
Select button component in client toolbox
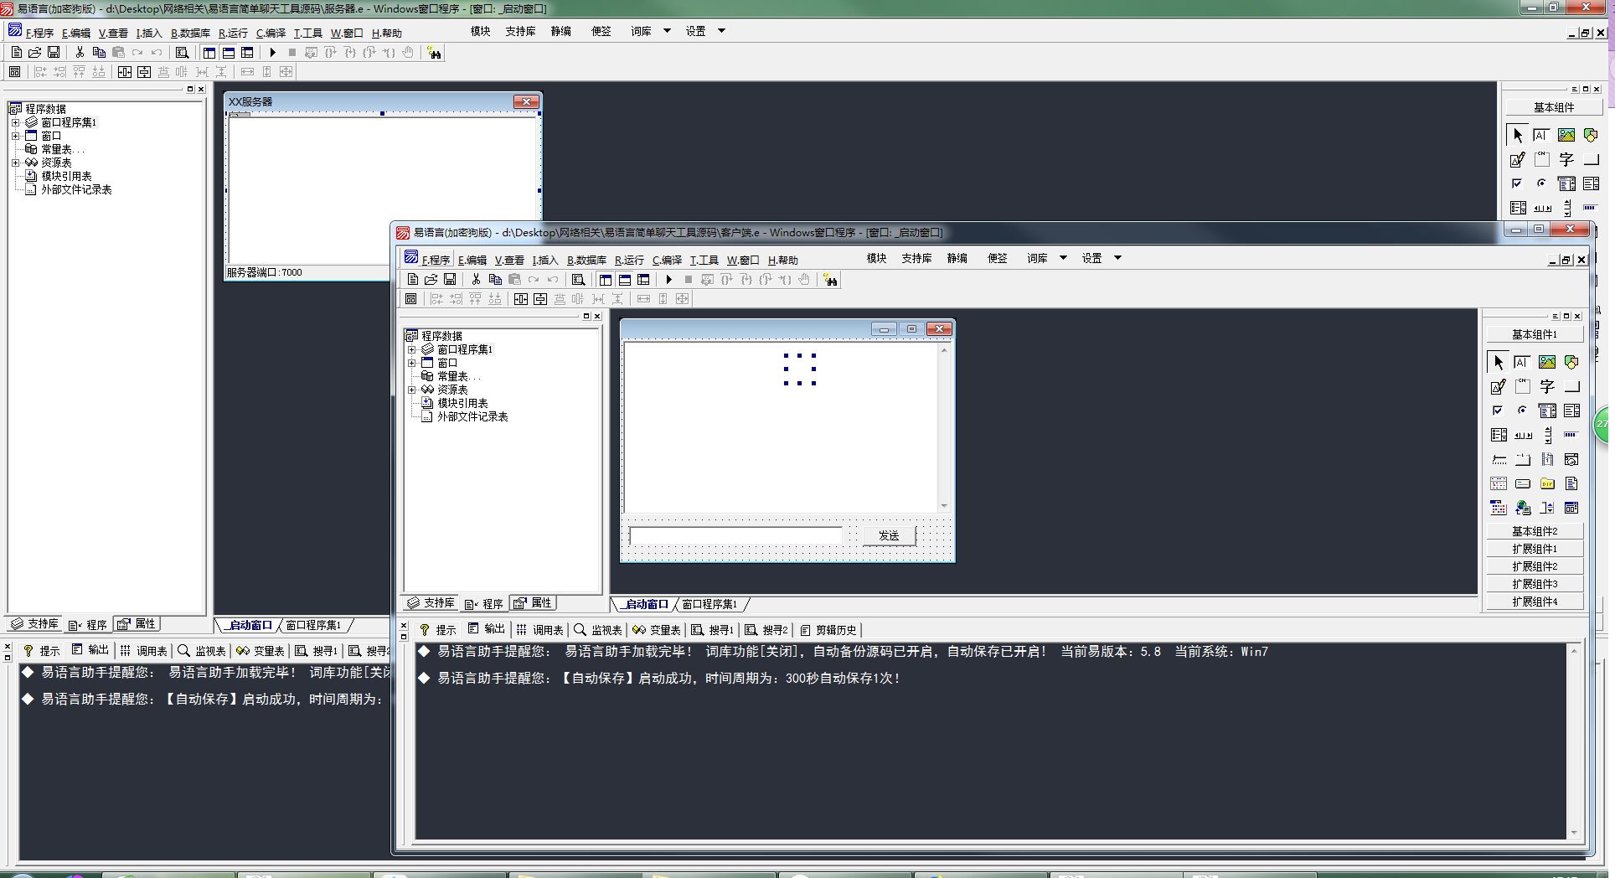1571,386
